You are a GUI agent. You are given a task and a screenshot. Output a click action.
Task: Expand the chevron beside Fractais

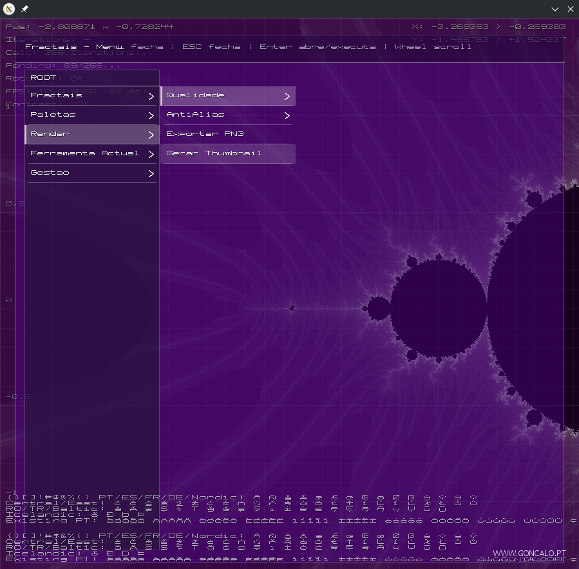point(151,97)
